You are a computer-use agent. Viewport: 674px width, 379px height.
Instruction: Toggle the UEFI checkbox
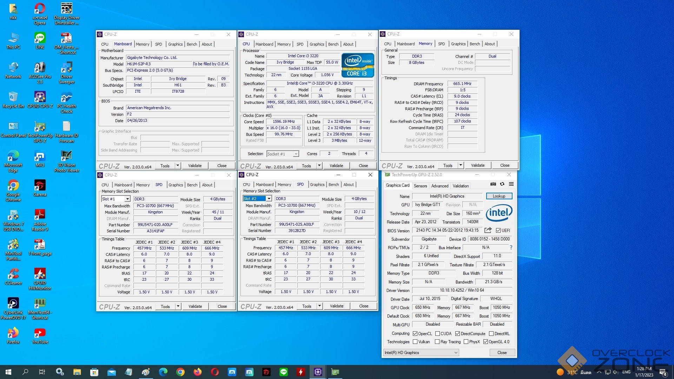(x=498, y=231)
